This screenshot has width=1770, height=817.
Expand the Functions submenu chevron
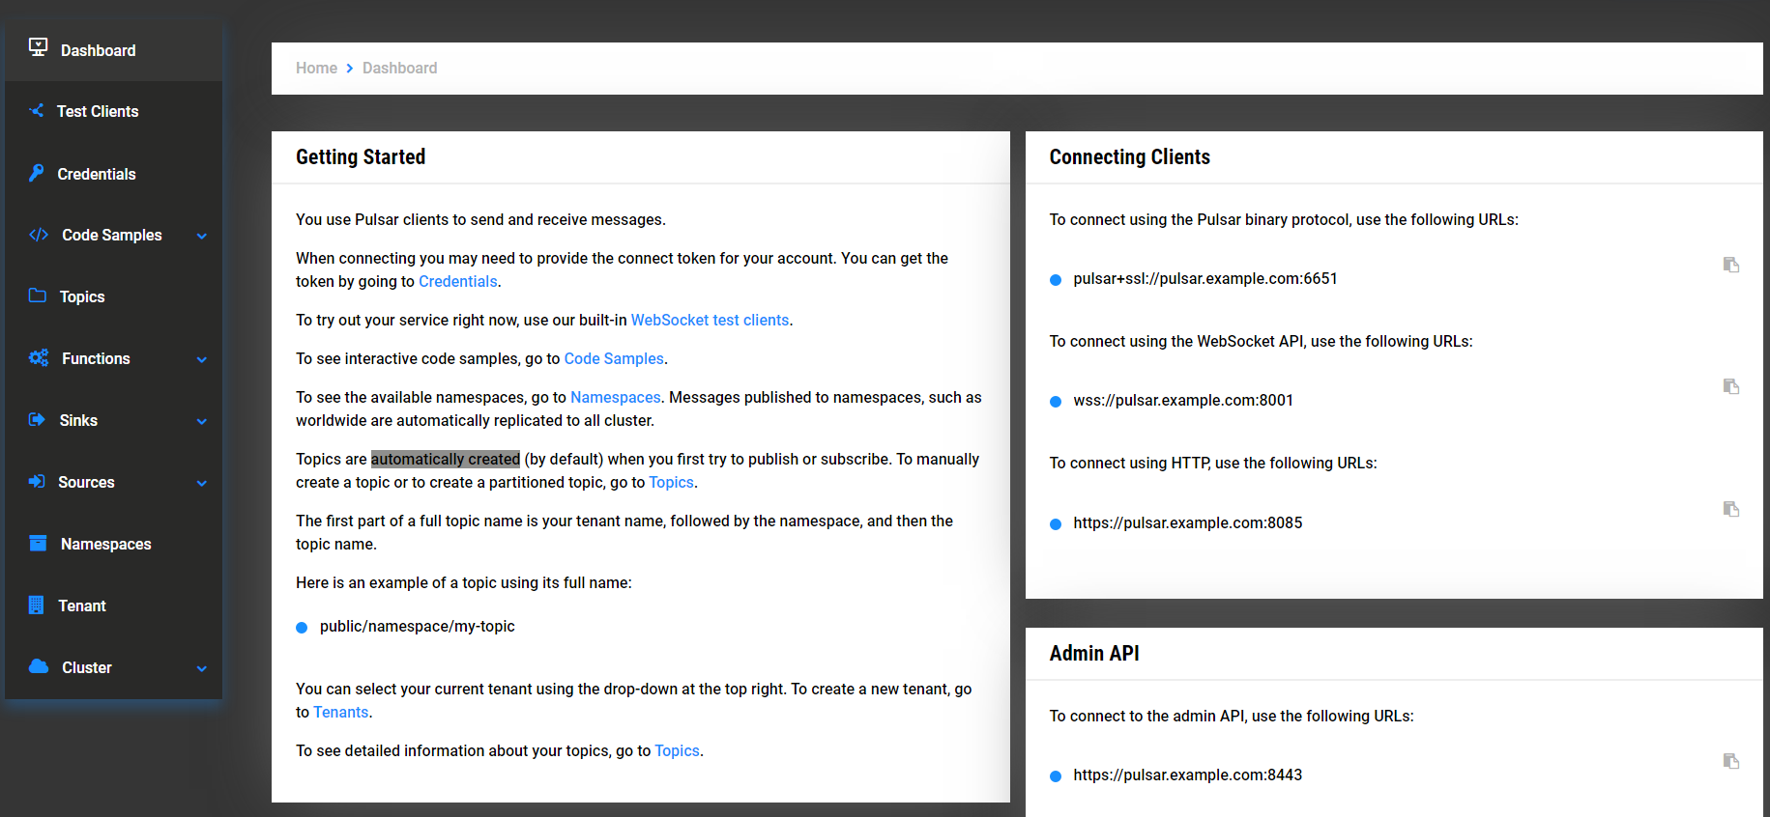tap(202, 359)
